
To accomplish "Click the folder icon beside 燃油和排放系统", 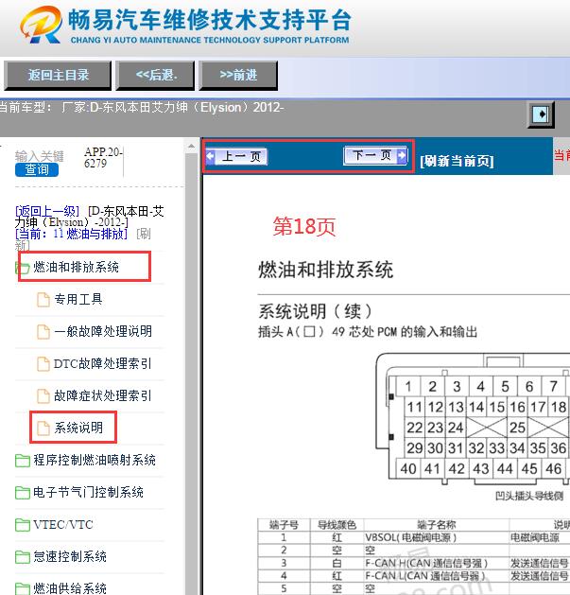I will pyautogui.click(x=23, y=267).
